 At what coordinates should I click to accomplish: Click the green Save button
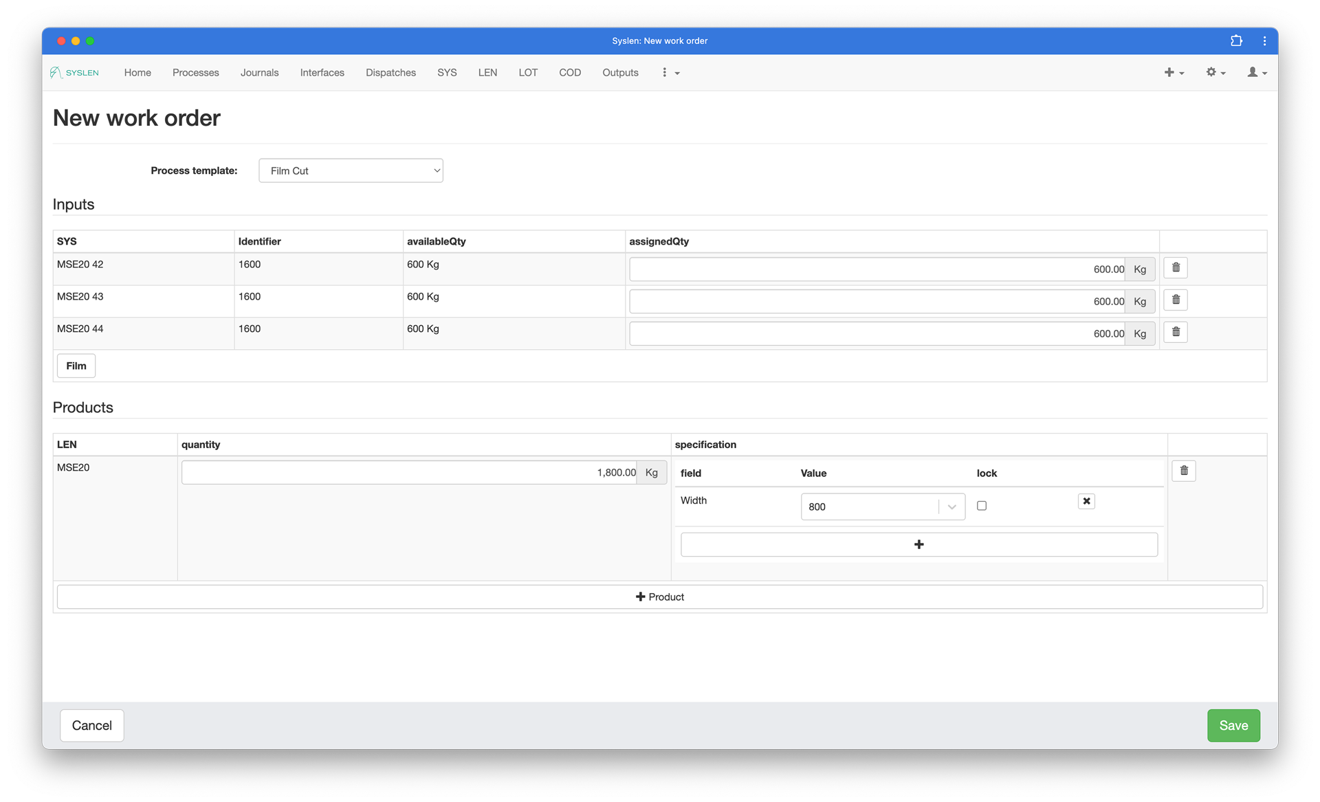tap(1233, 725)
